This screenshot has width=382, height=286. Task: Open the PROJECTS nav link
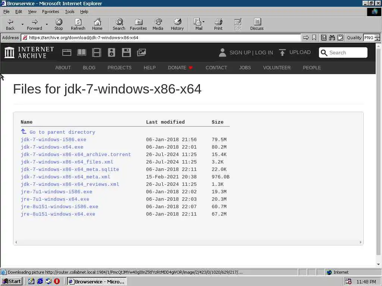click(x=119, y=68)
